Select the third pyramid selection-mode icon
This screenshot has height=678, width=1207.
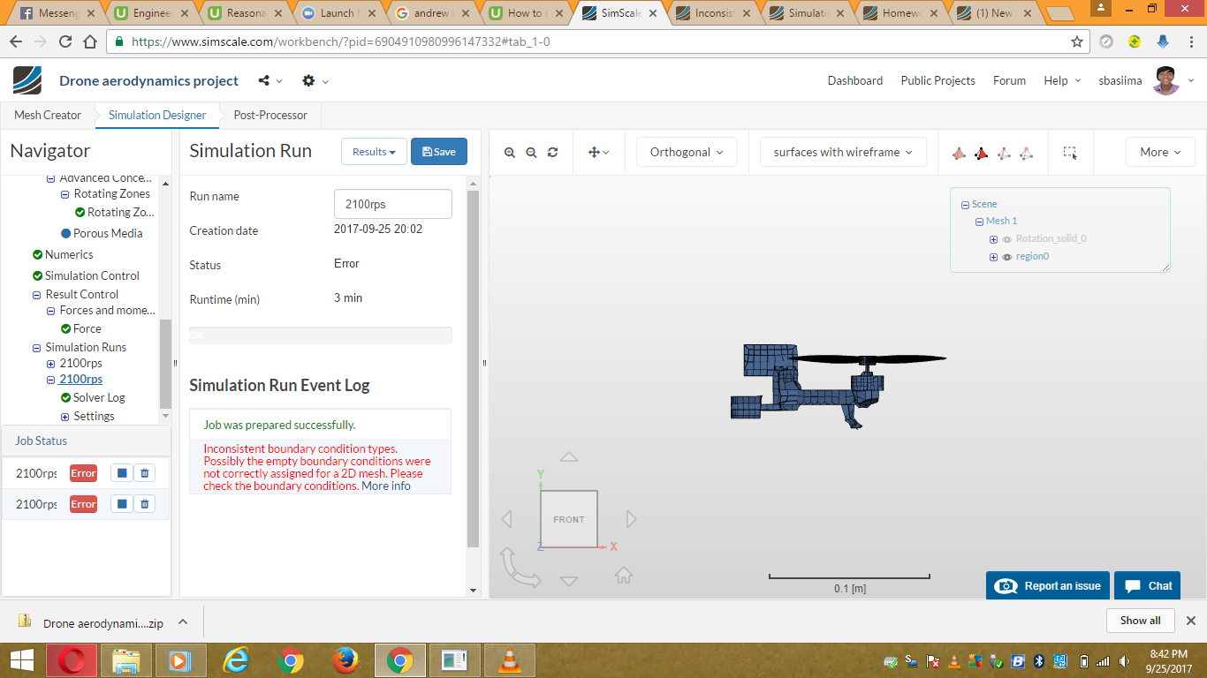pos(1004,153)
